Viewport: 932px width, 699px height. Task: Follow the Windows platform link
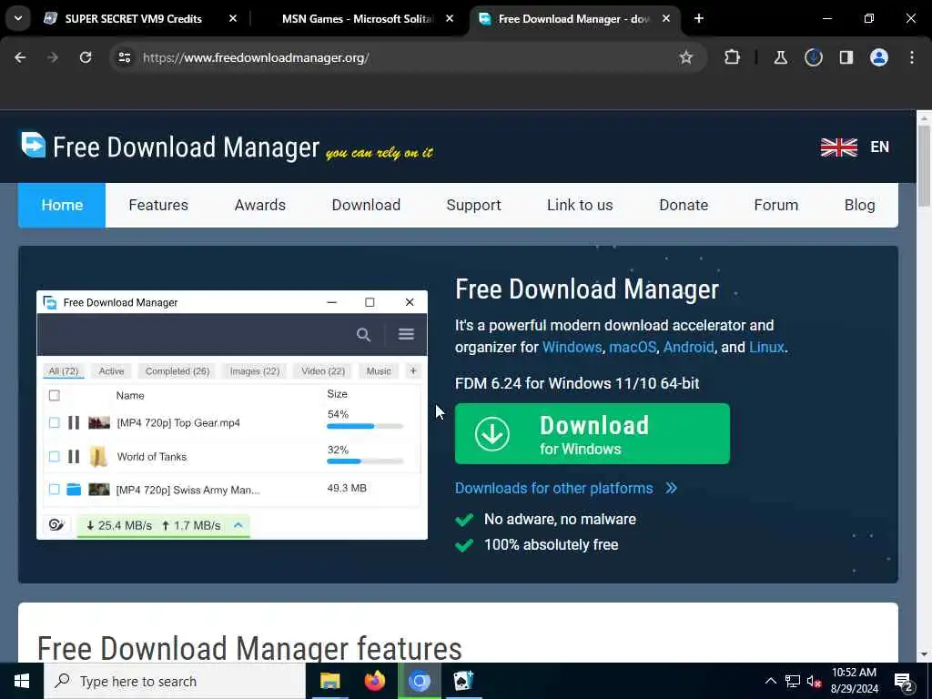(x=572, y=347)
